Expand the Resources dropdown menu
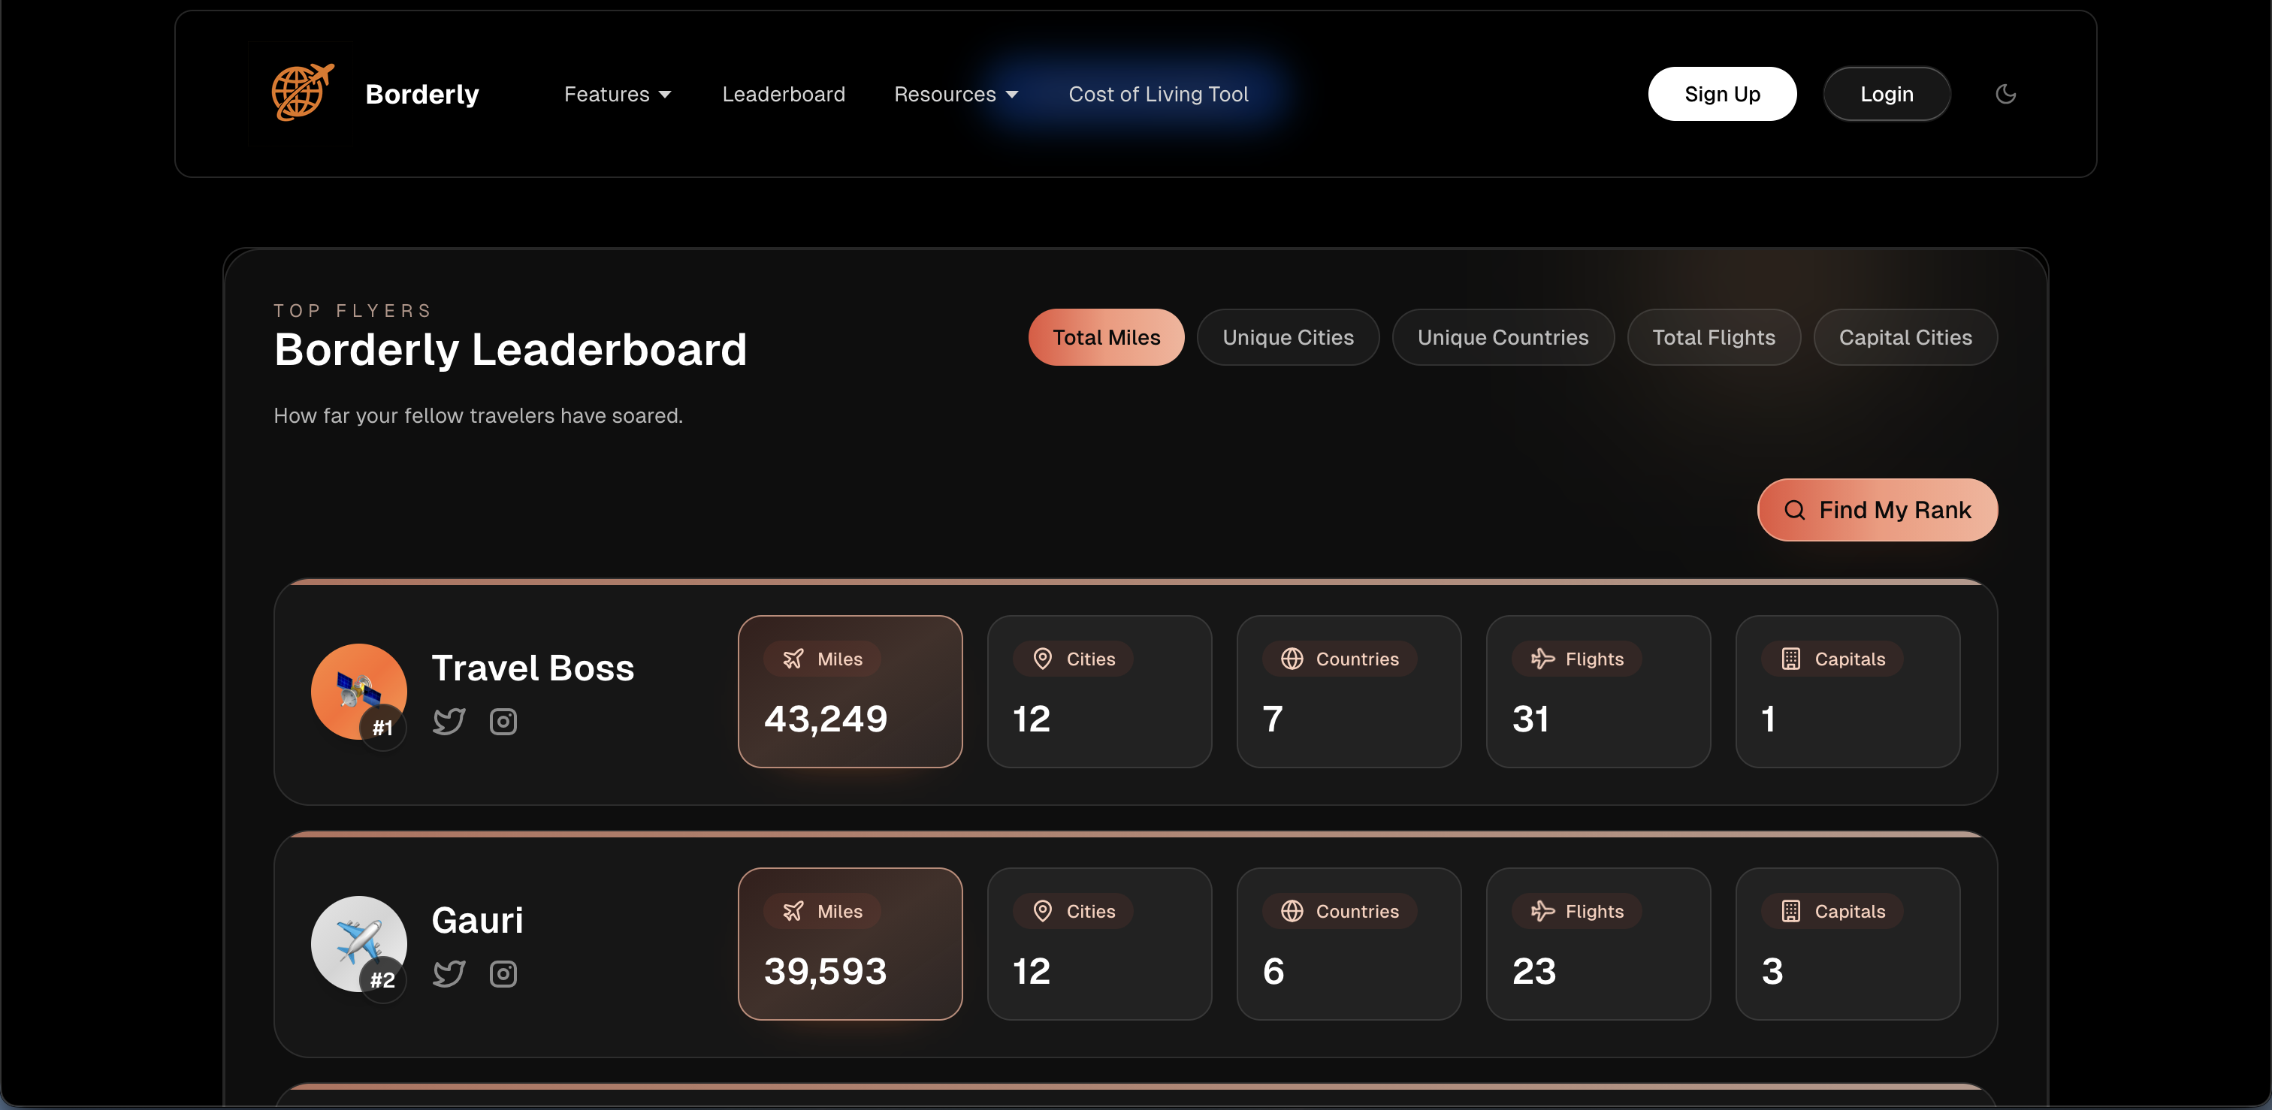The height and width of the screenshot is (1110, 2272). click(955, 93)
